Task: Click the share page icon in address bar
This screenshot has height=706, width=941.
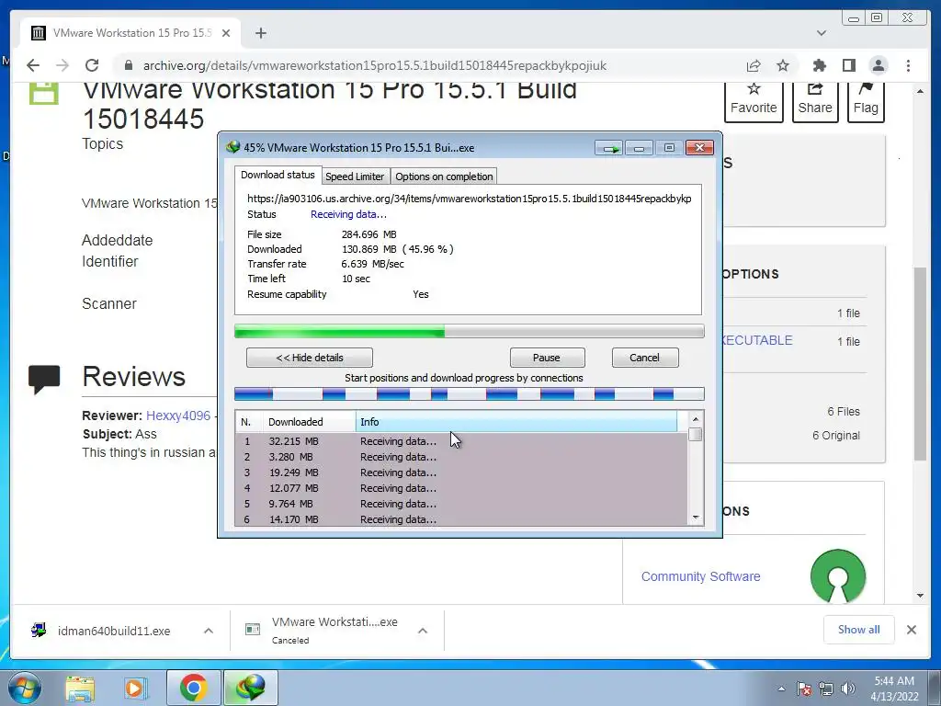Action: point(754,65)
